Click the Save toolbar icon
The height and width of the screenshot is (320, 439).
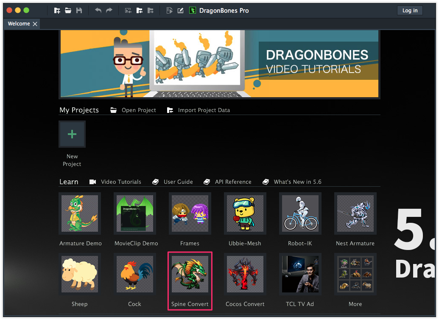[79, 11]
